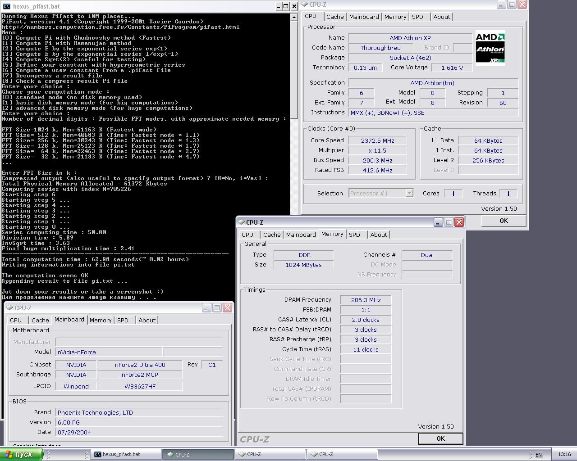Click the AMD Athlon XP logo image

tap(490, 48)
